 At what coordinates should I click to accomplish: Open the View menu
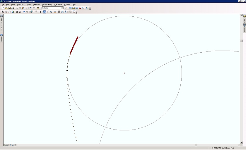click(x=13, y=5)
